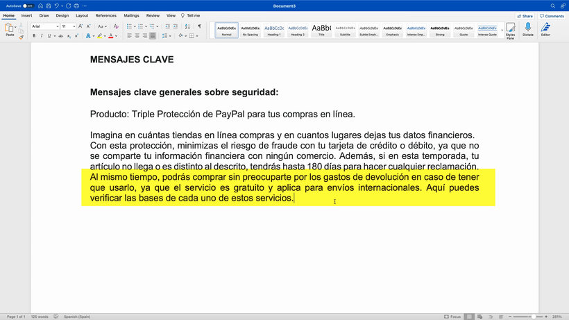The width and height of the screenshot is (569, 320).
Task: Go to the References tab
Action: (106, 15)
